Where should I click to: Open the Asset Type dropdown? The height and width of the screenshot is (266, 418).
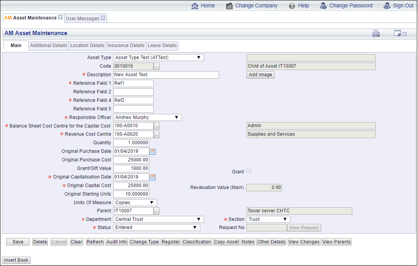pos(159,58)
